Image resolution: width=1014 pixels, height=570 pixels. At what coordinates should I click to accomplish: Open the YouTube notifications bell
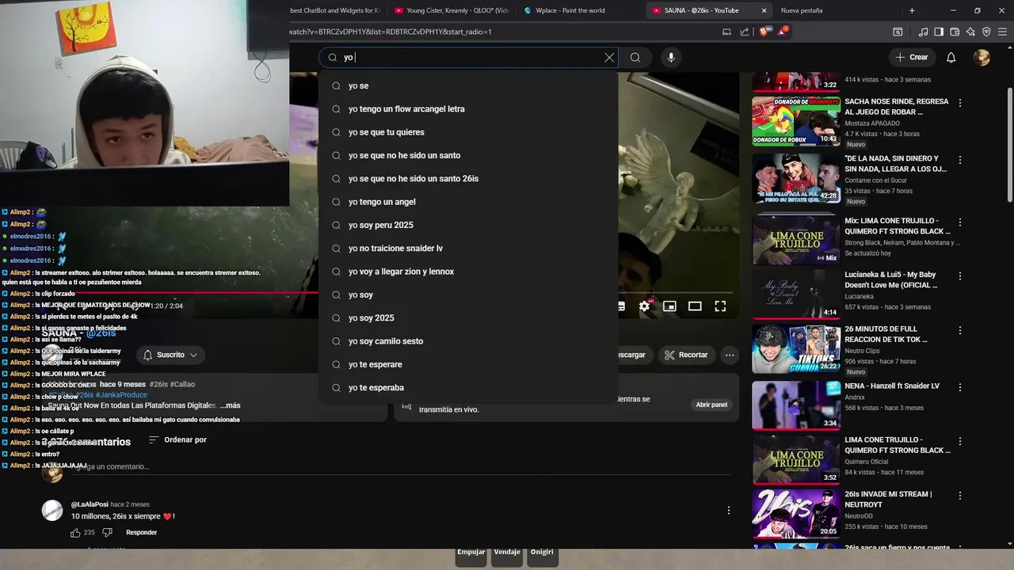tap(951, 57)
